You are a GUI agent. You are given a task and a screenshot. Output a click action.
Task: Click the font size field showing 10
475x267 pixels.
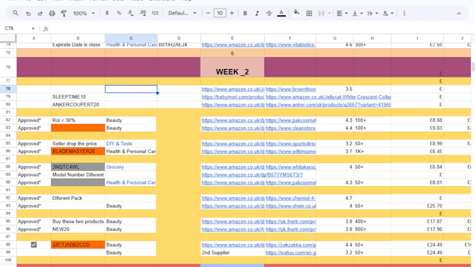[x=220, y=13]
